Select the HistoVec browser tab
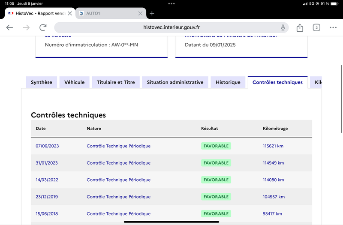 click(x=40, y=13)
